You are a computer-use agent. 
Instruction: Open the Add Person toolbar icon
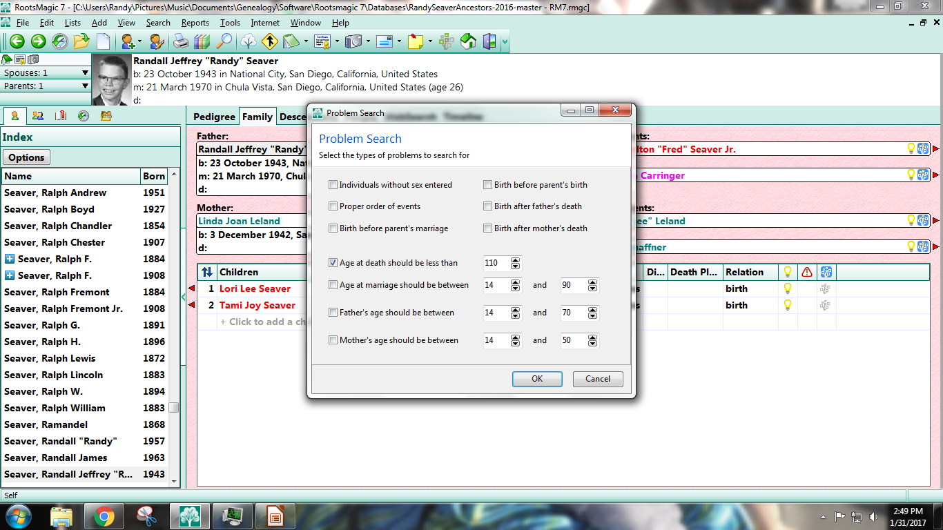(x=127, y=41)
